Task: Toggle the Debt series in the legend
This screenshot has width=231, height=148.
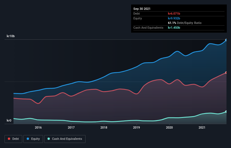Action: click(x=13, y=139)
